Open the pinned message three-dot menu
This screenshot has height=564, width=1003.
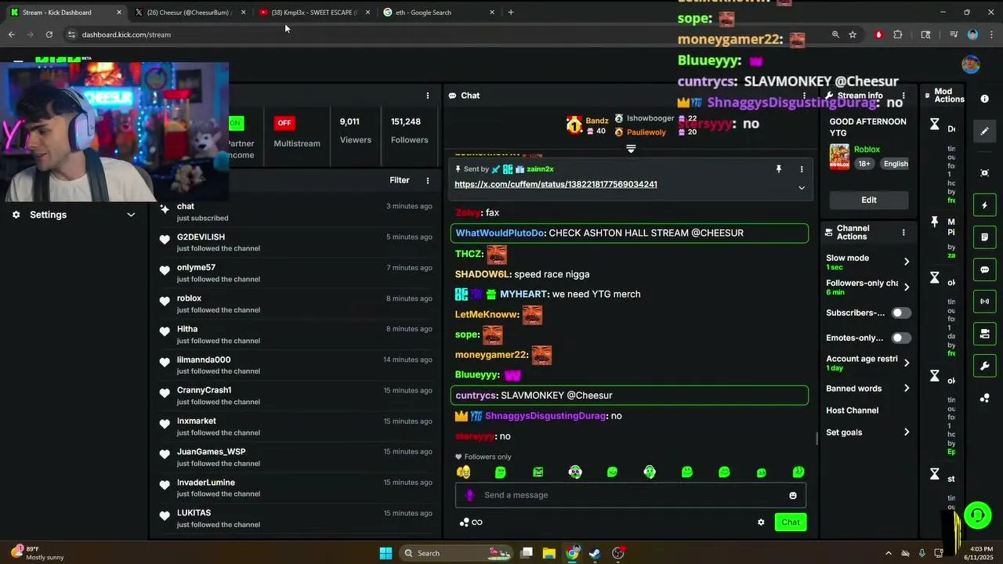coord(801,168)
